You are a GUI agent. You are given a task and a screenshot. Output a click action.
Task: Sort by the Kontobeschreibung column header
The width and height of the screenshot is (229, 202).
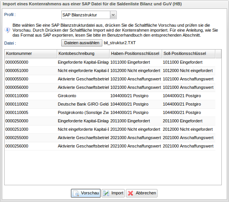[x=83, y=54]
